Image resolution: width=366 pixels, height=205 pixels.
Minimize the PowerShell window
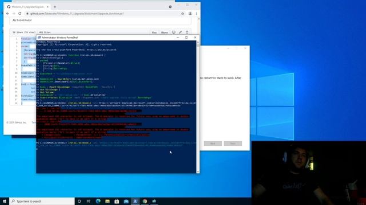point(178,38)
